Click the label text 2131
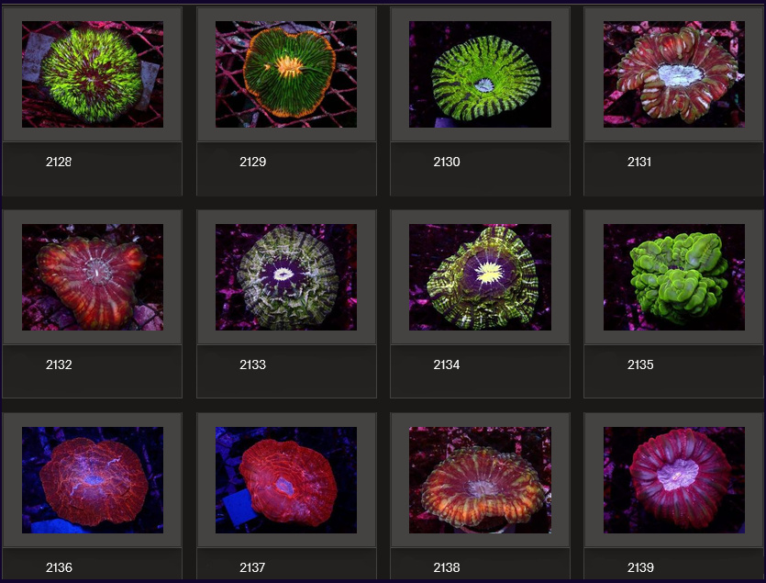Image resolution: width=766 pixels, height=583 pixels. point(639,162)
